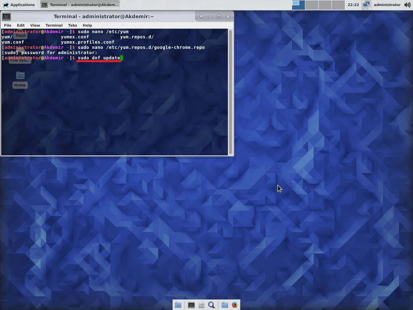Open the Terminal menu in the menu bar
The image size is (413, 310).
(54, 25)
